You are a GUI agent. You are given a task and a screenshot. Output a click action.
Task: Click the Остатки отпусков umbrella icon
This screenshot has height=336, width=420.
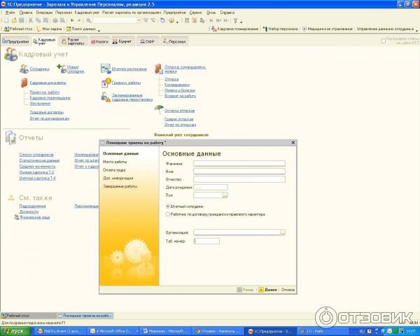[158, 109]
